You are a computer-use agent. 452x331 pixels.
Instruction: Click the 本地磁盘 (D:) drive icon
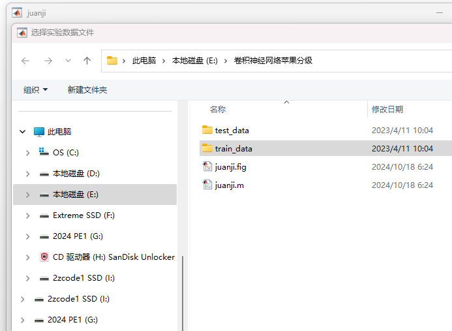(44, 174)
